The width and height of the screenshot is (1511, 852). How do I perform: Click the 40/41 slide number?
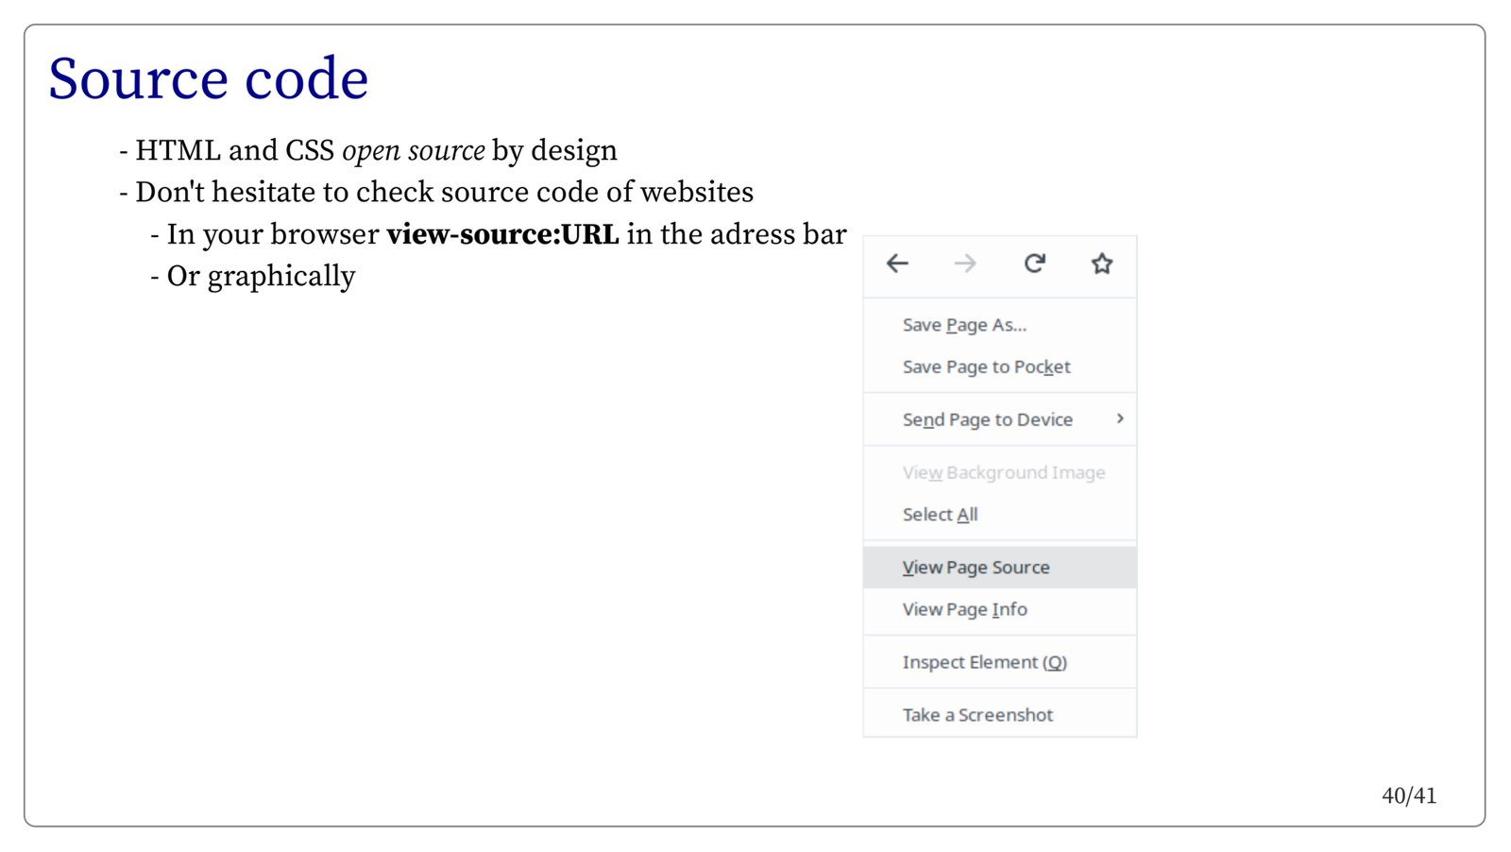pyautogui.click(x=1408, y=795)
